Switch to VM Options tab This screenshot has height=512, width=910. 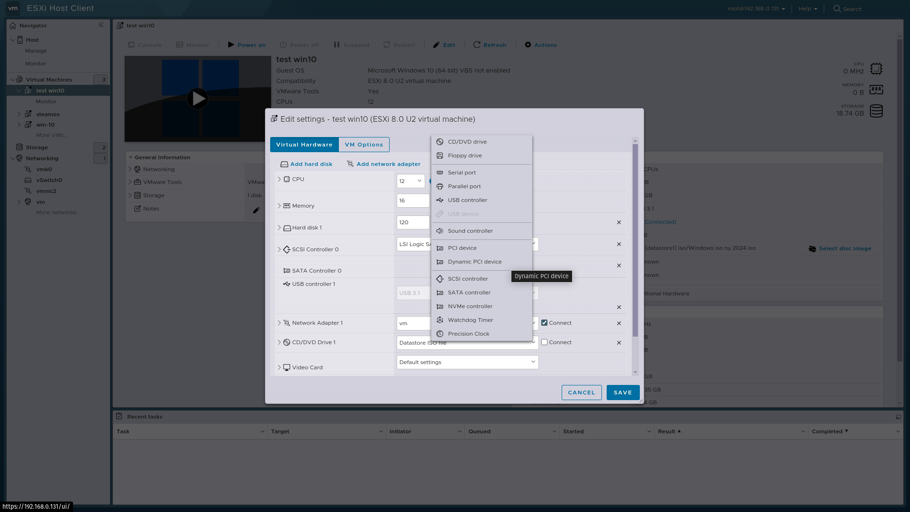click(364, 145)
